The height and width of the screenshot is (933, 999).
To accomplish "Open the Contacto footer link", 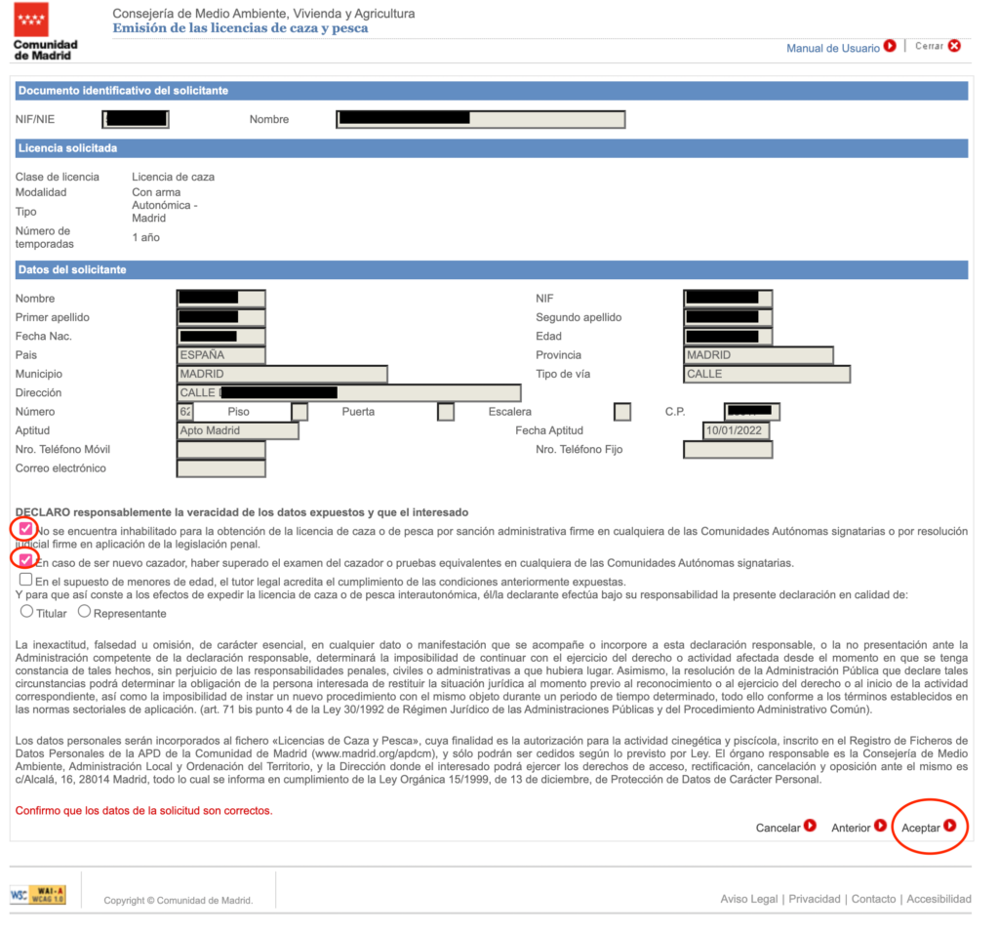I will pos(873,899).
